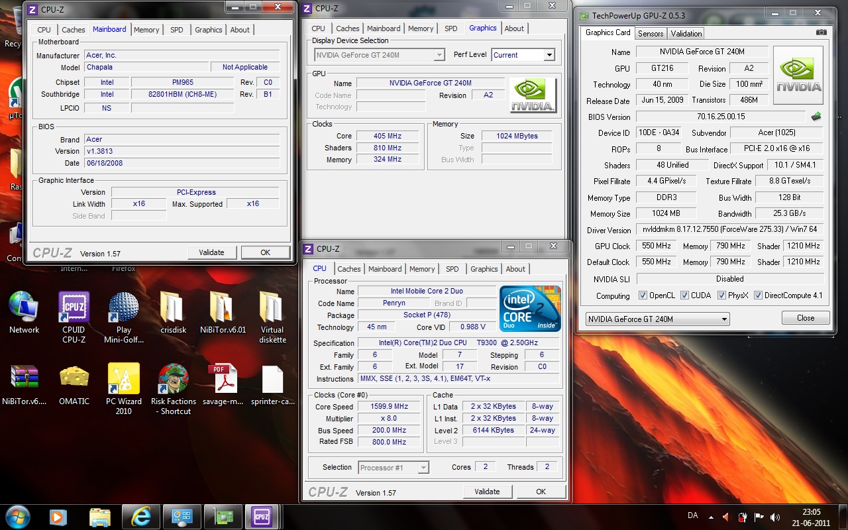Open the taskbar clock and date

click(811, 517)
